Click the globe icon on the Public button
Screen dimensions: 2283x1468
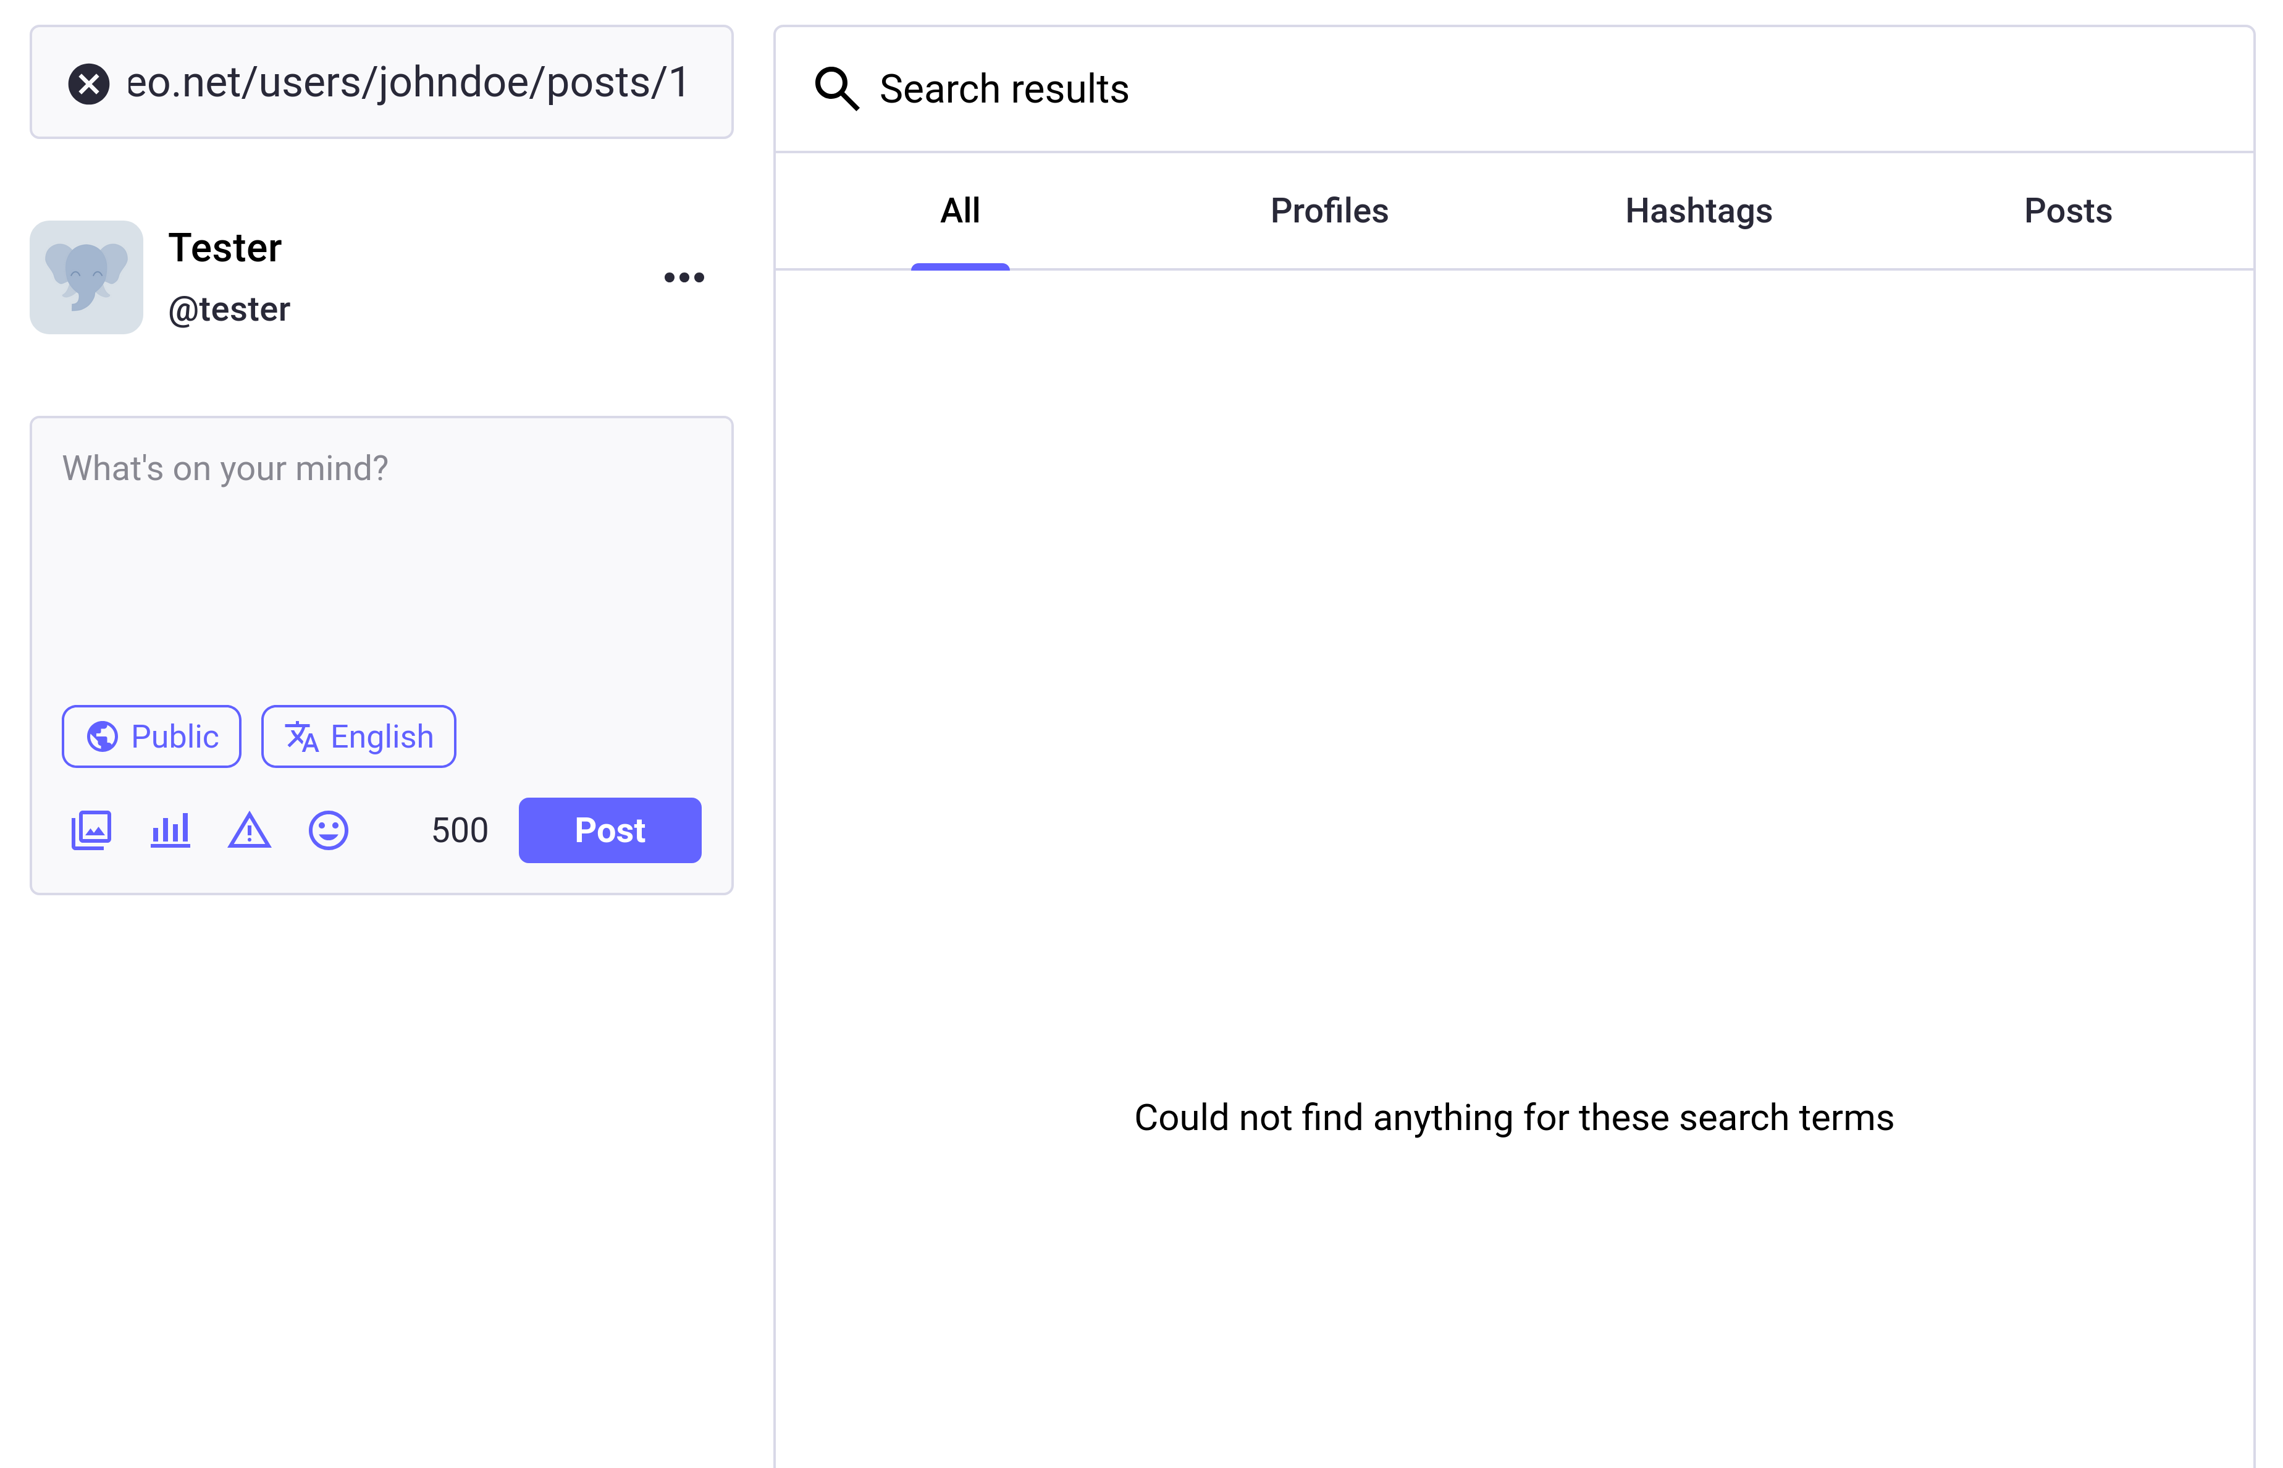[105, 736]
